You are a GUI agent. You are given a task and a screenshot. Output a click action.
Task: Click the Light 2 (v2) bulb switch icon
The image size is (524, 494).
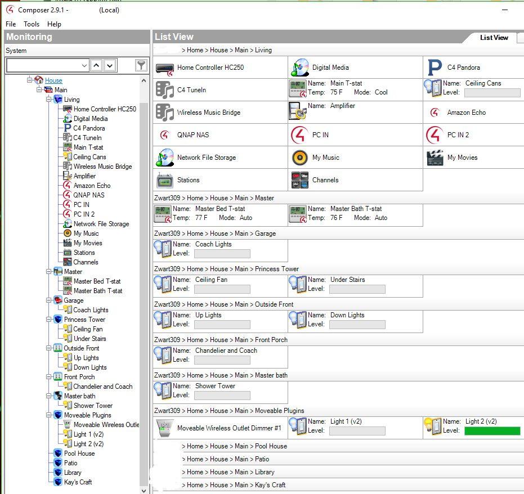click(432, 426)
